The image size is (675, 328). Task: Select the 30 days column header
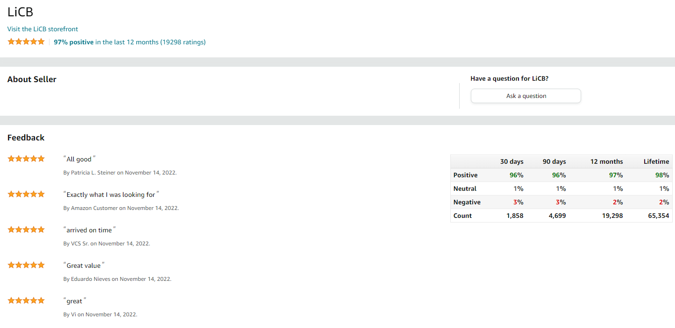[x=512, y=161]
